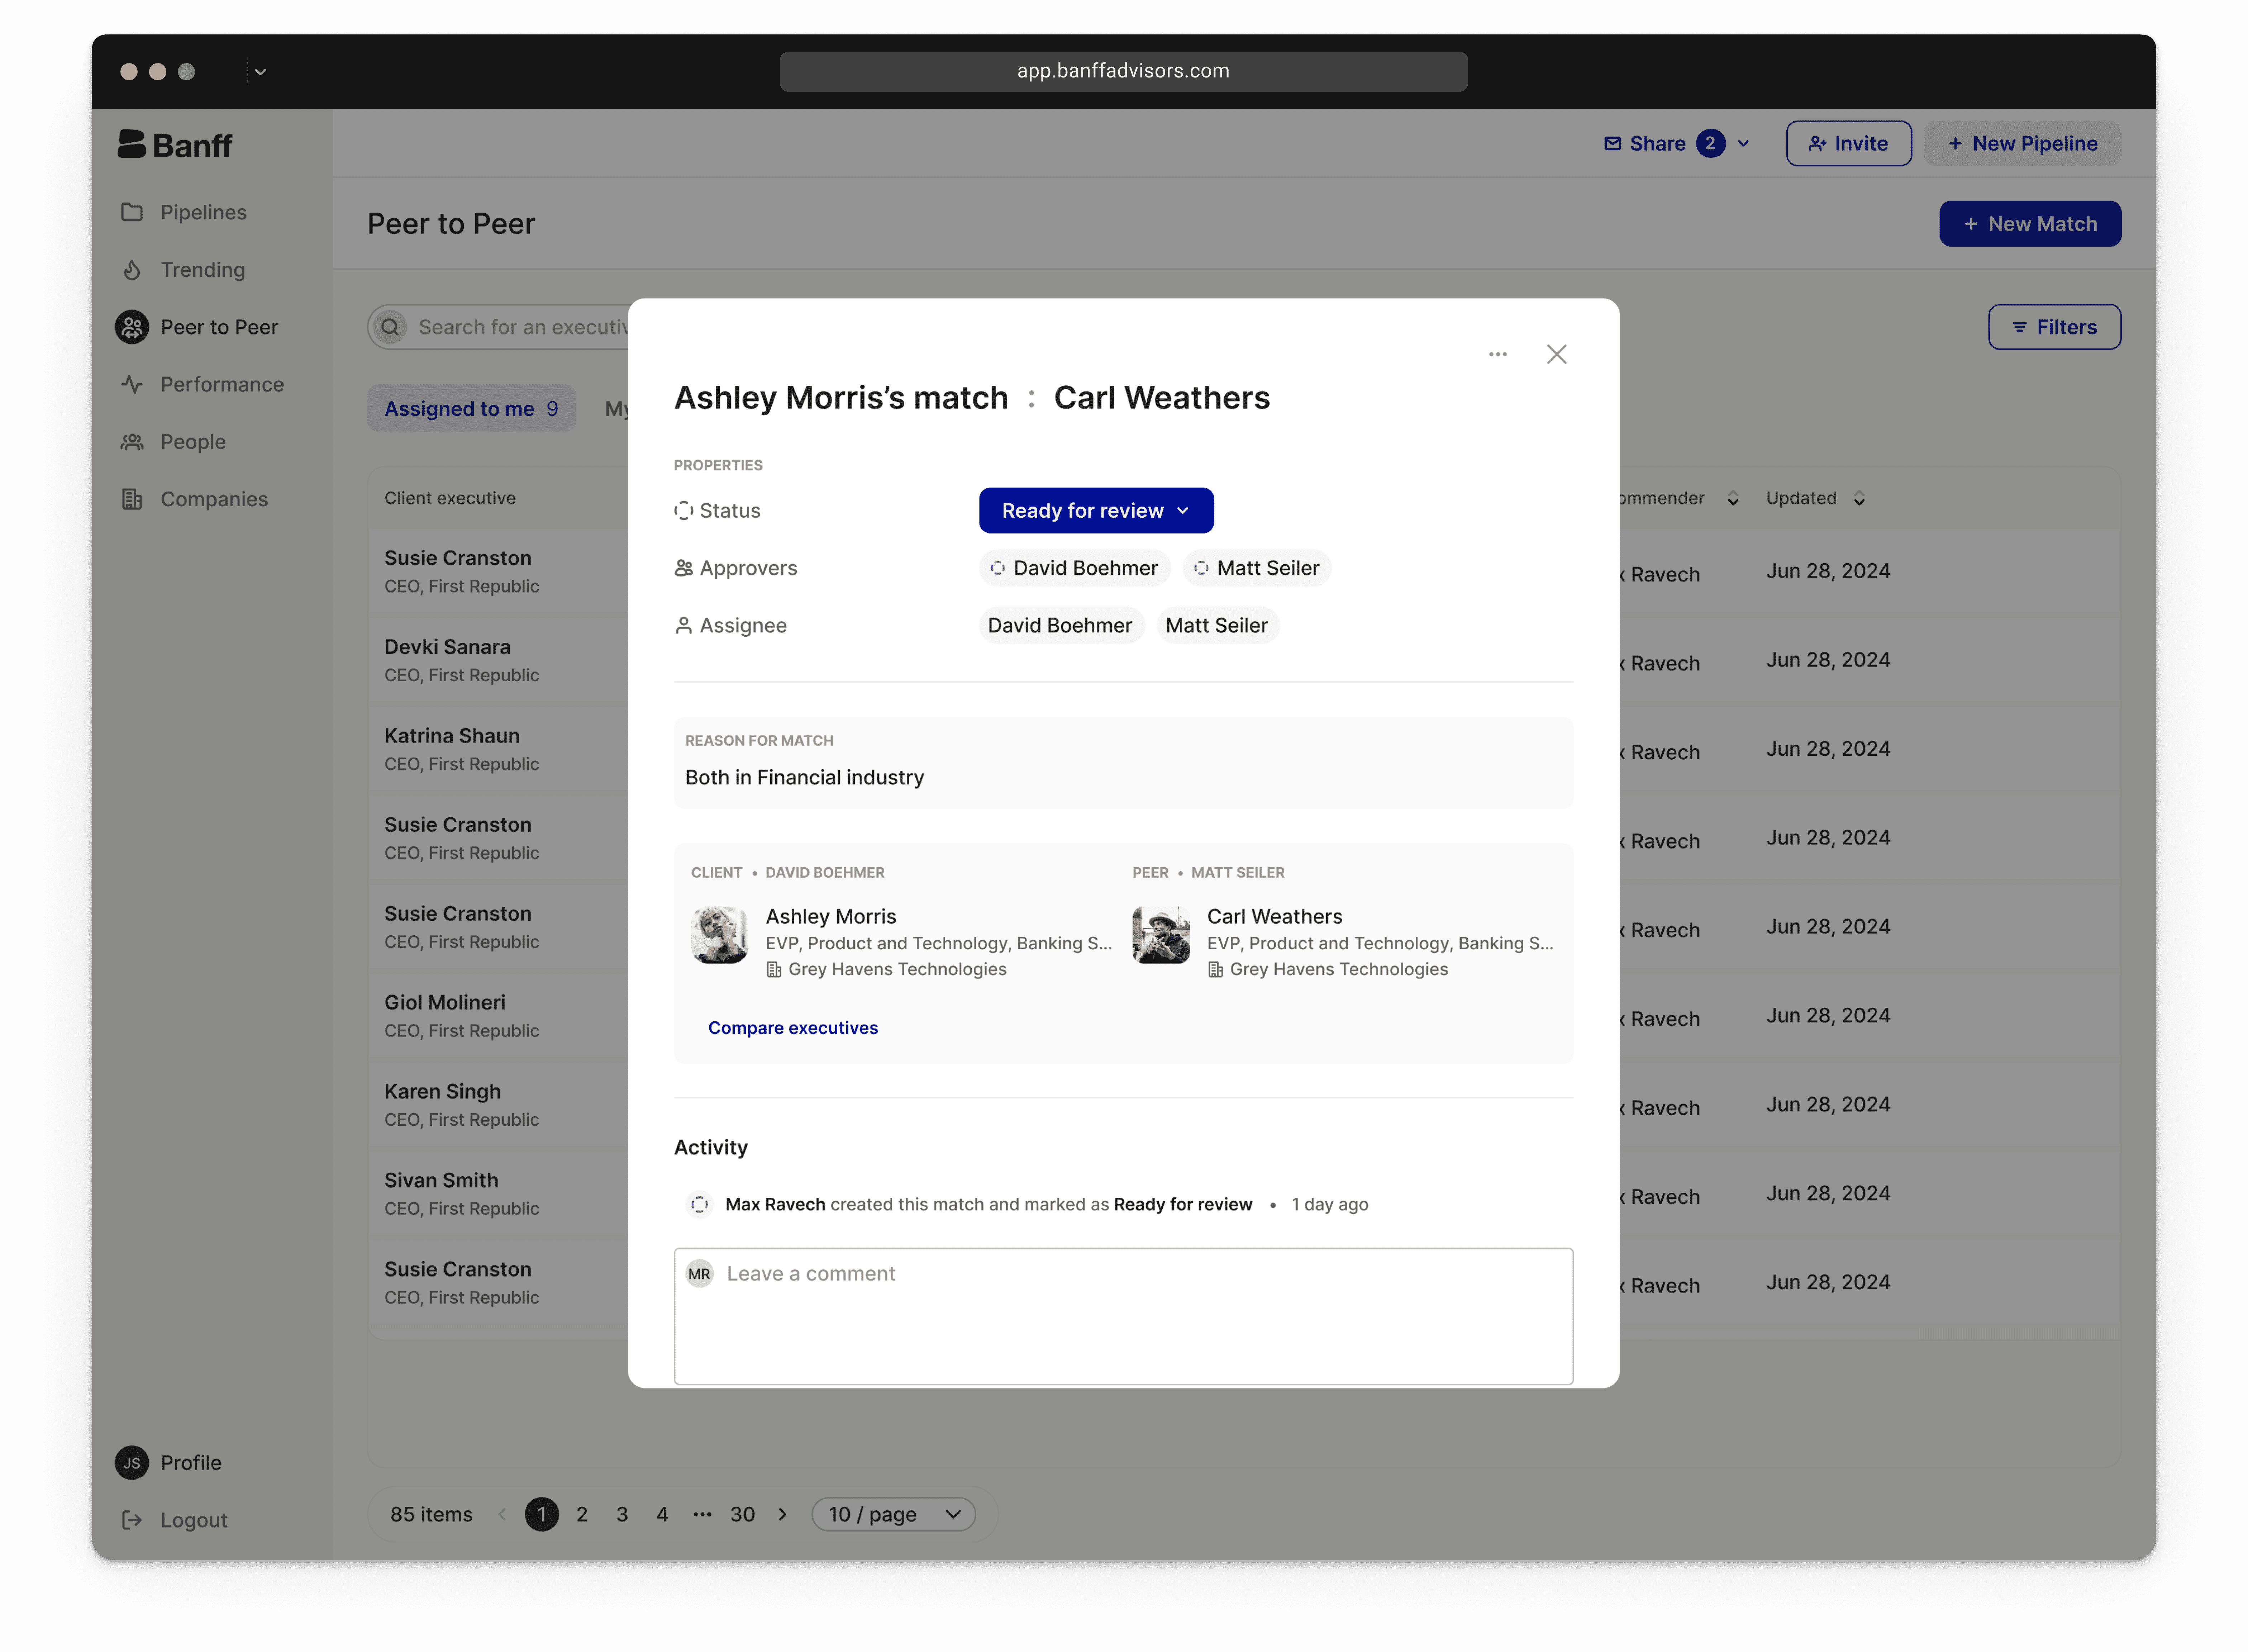Click the Logout icon
This screenshot has height=1652, width=2248.
pos(132,1520)
